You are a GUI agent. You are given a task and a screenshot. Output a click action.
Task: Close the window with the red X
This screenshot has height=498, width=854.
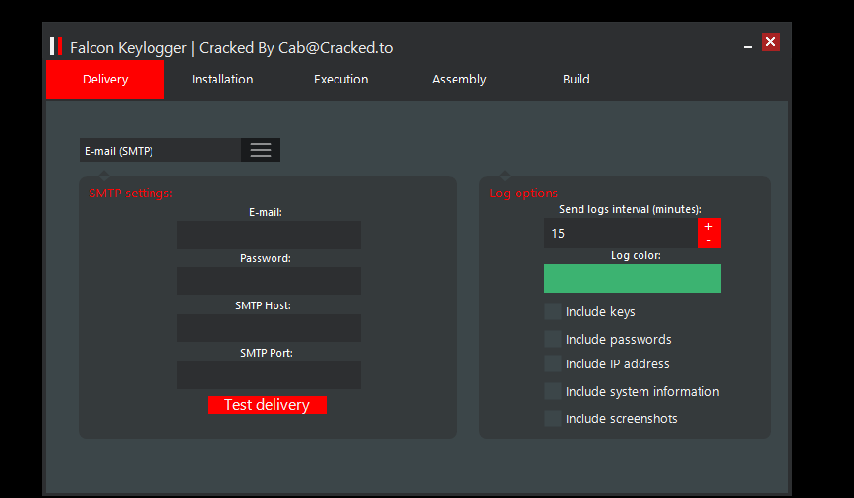770,42
